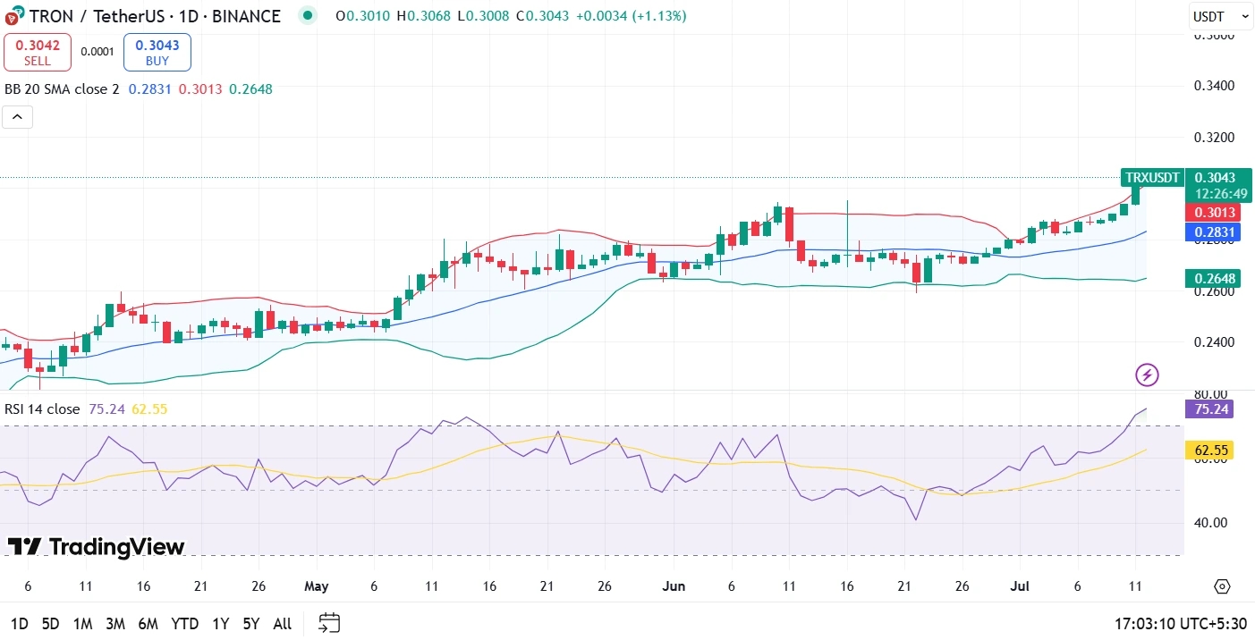Open the USDT currency dropdown
This screenshot has height=640, width=1255.
pyautogui.click(x=1220, y=16)
